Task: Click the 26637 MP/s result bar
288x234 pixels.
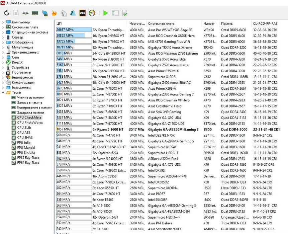Action: click(74, 30)
